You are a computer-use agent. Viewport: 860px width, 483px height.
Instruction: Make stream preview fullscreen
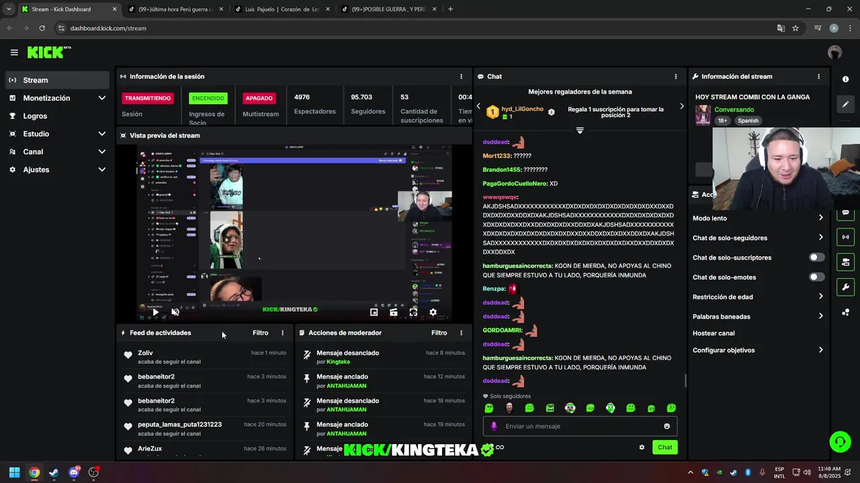[x=413, y=312]
